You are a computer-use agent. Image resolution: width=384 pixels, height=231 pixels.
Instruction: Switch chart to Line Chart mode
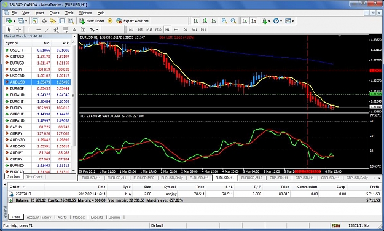[214, 21]
